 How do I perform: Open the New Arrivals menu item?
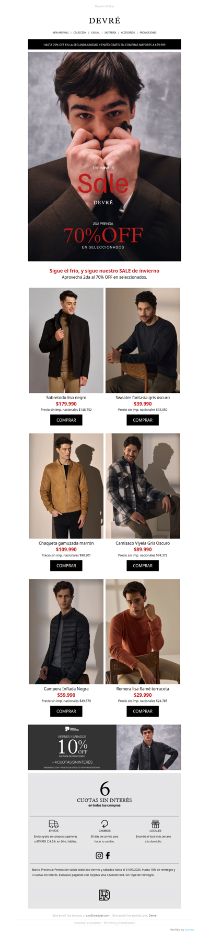click(61, 32)
